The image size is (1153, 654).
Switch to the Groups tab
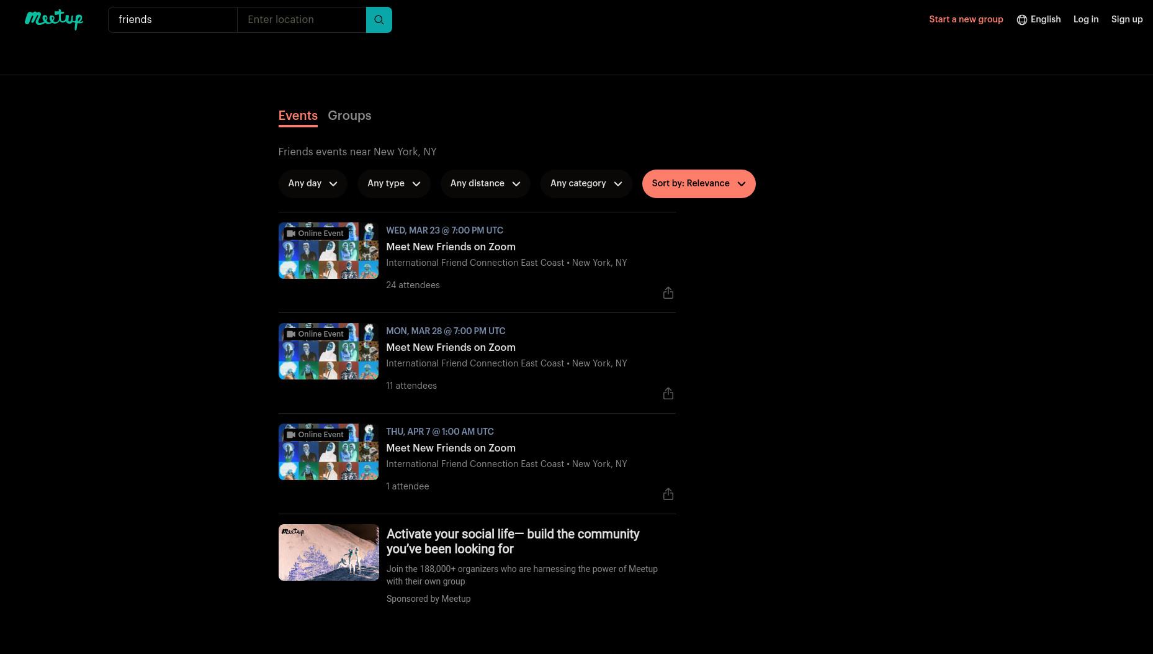tap(349, 116)
